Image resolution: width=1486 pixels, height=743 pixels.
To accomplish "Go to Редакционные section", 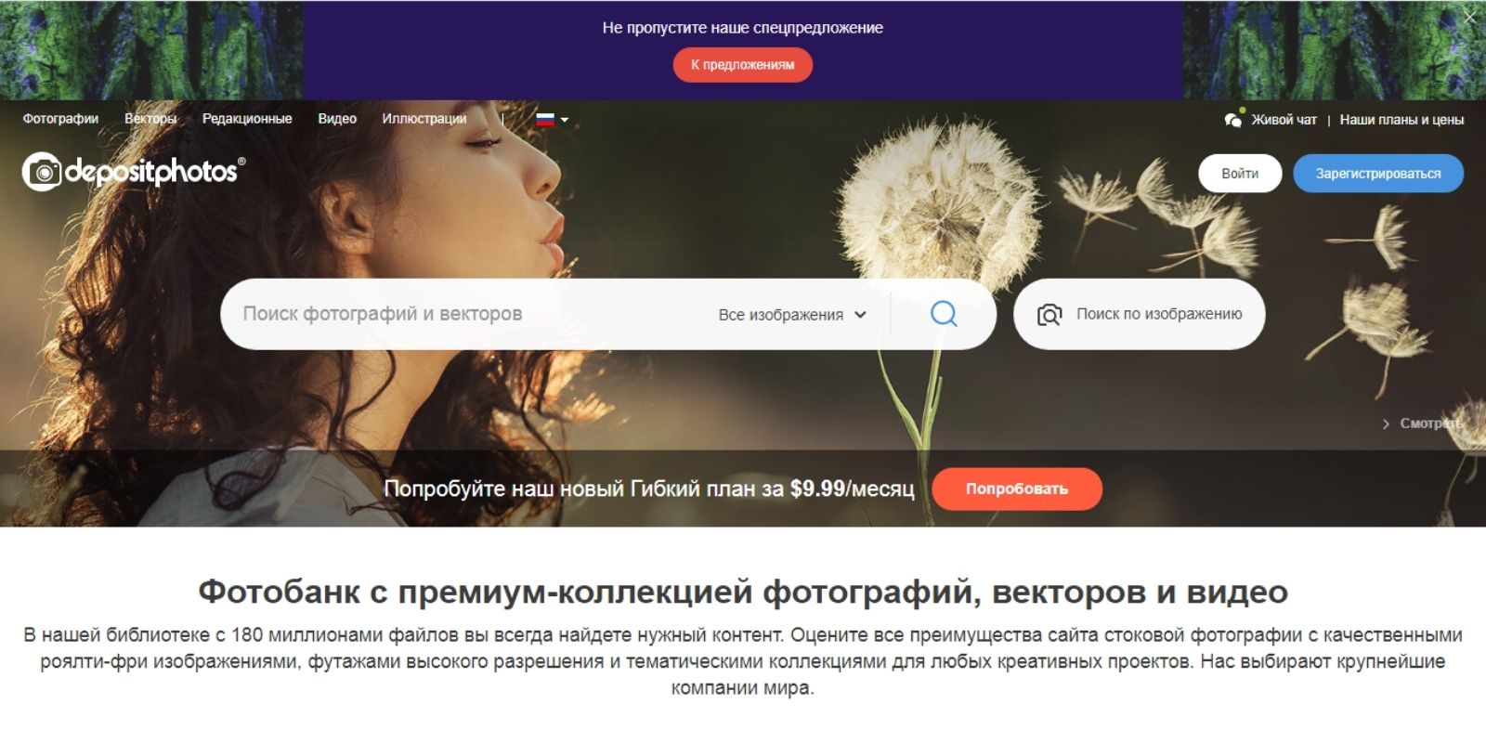I will 247,119.
